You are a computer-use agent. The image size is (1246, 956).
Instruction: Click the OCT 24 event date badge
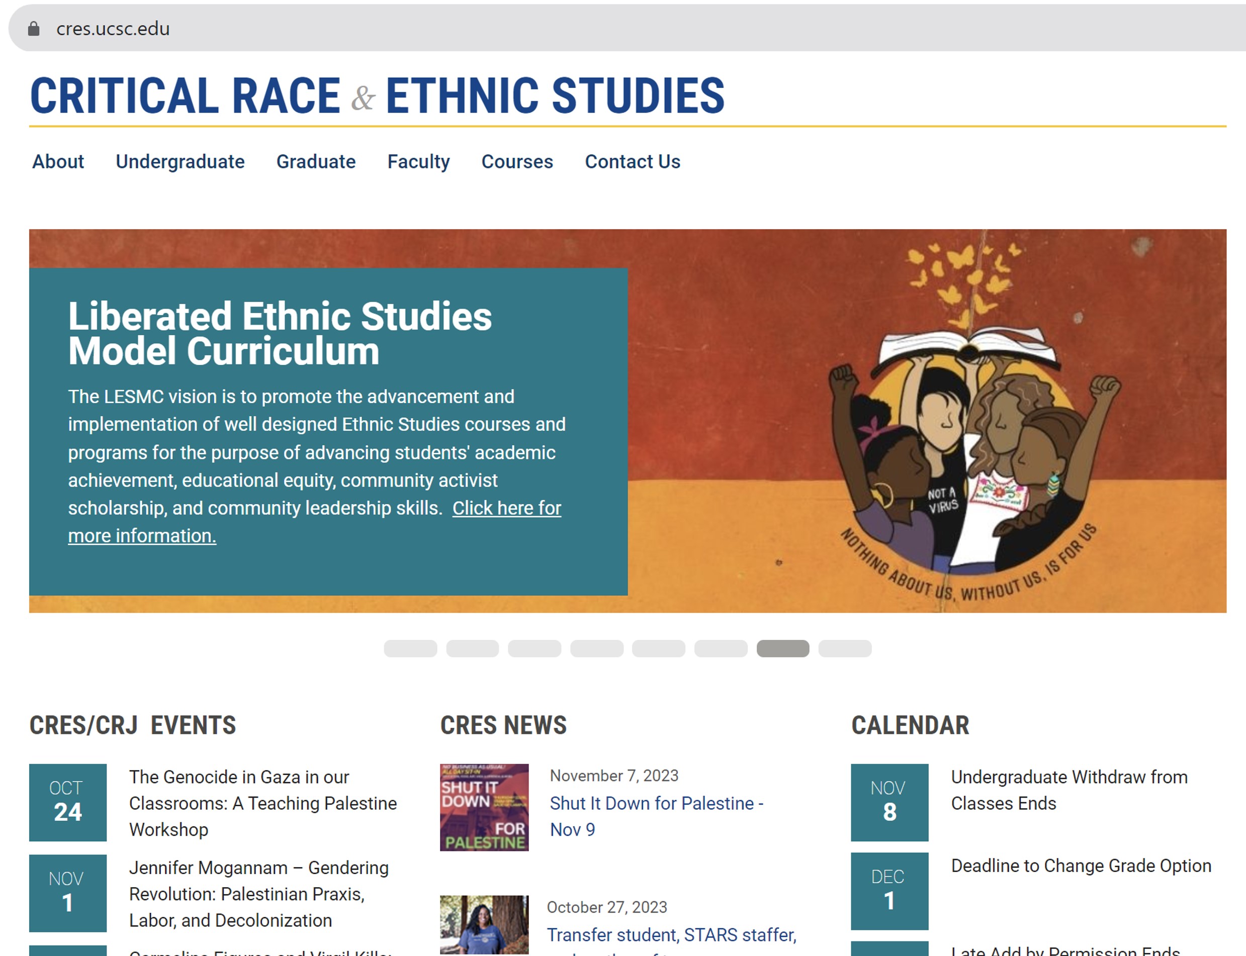click(68, 802)
